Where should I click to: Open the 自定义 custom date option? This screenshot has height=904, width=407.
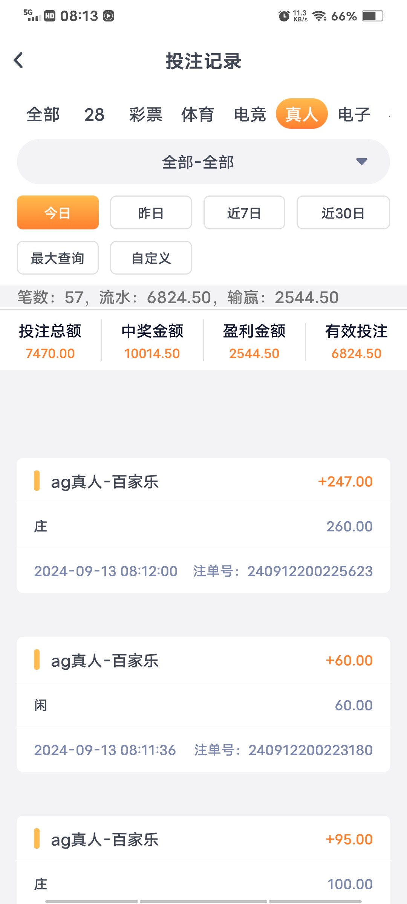tap(151, 258)
